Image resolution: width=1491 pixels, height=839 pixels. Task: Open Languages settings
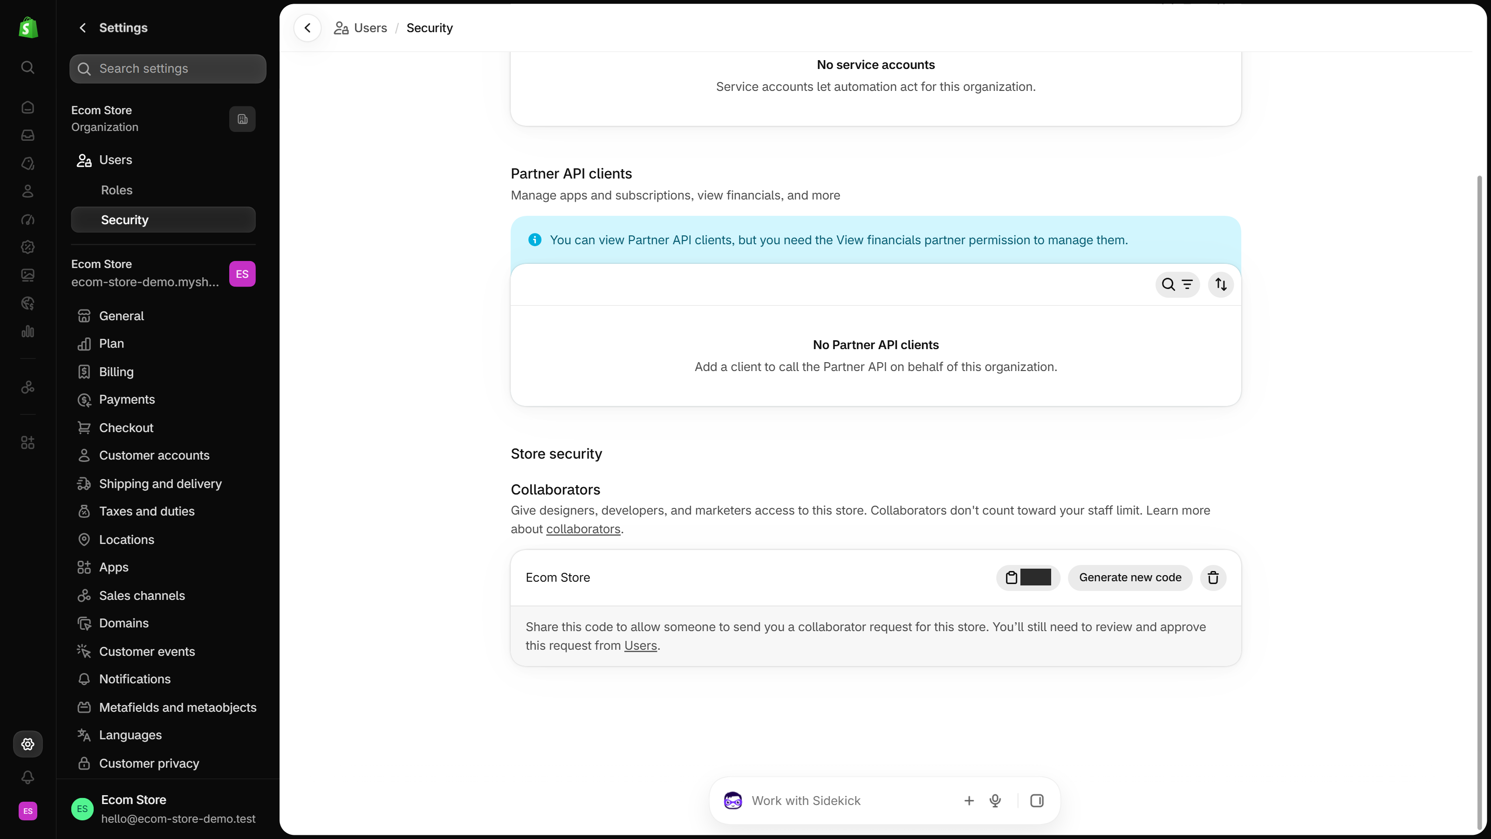163,735
